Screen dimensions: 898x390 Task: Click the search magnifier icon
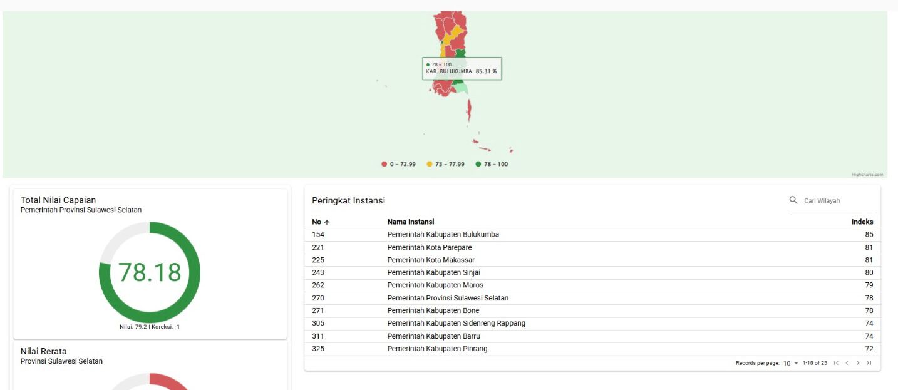coord(793,200)
